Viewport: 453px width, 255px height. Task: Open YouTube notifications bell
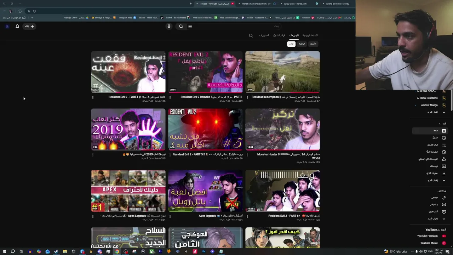pyautogui.click(x=17, y=26)
